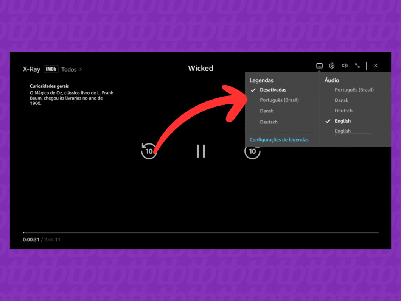The image size is (401, 301).
Task: Set audio to Deutsch
Action: tap(343, 111)
